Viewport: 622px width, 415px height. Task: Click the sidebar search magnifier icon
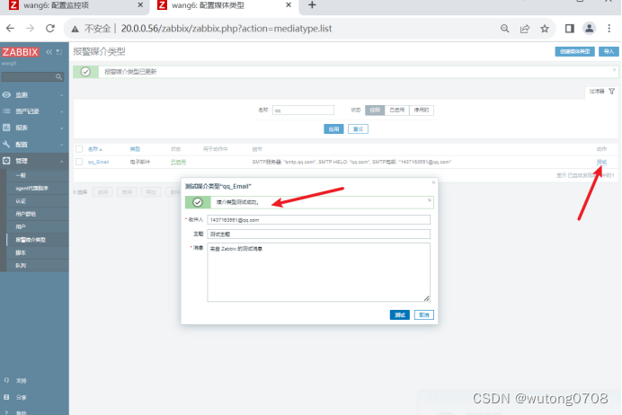pyautogui.click(x=58, y=76)
